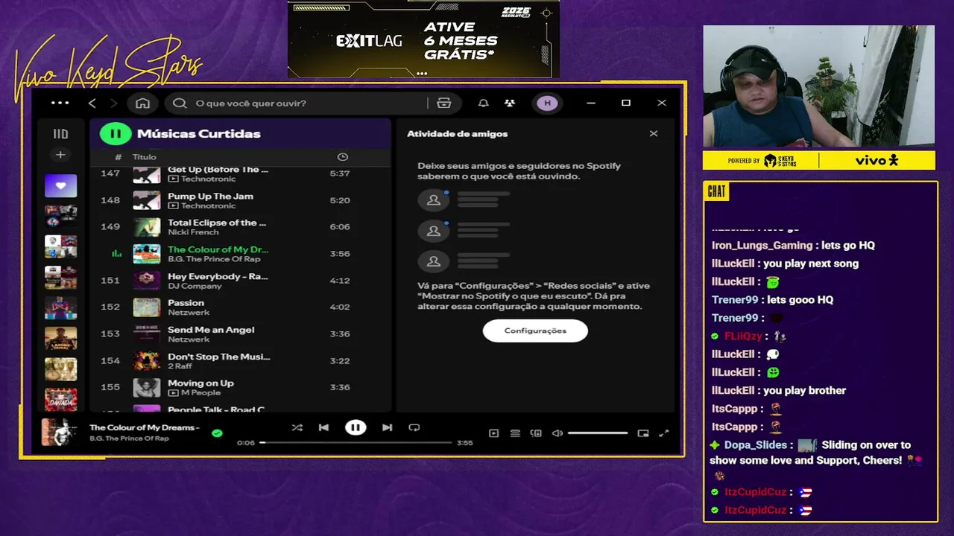The height and width of the screenshot is (536, 954).
Task: Open 'The Colour of My Dreams -' now-playing title
Action: (x=144, y=427)
